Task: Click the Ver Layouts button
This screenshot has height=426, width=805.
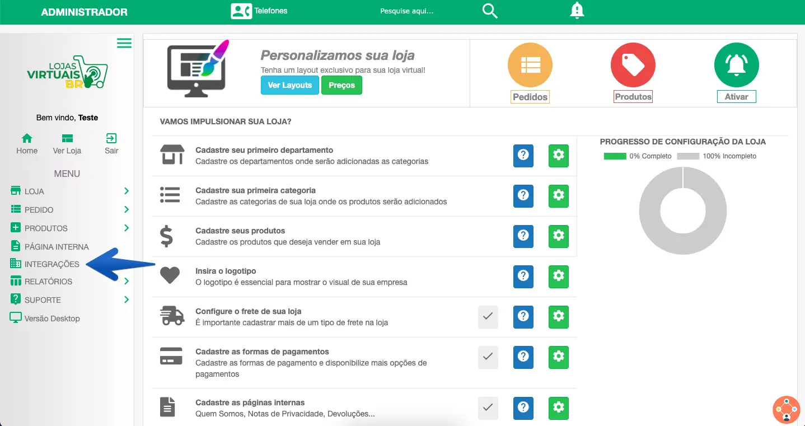Action: (289, 85)
